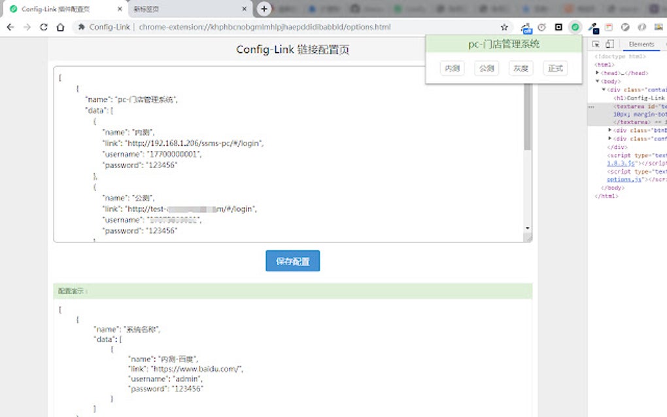This screenshot has width=667, height=417.
Task: Click the 17700000001 username line
Action: [x=152, y=154]
